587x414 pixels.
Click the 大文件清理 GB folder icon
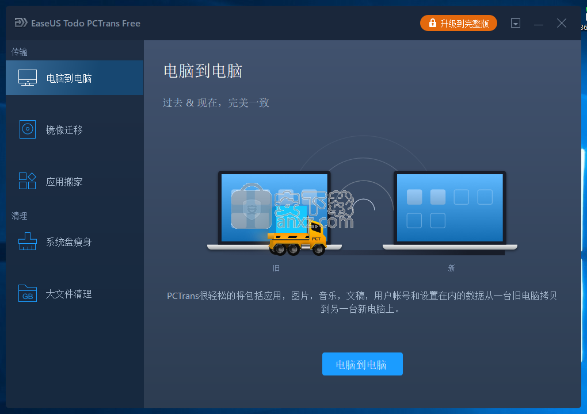click(x=27, y=293)
